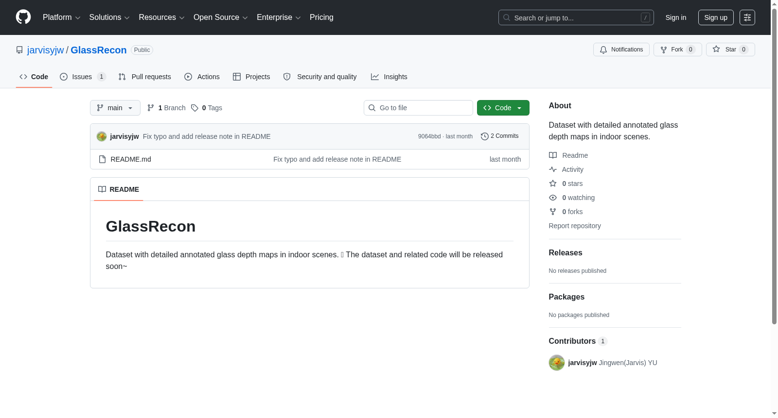Expand the Open Source menu

[x=221, y=17]
